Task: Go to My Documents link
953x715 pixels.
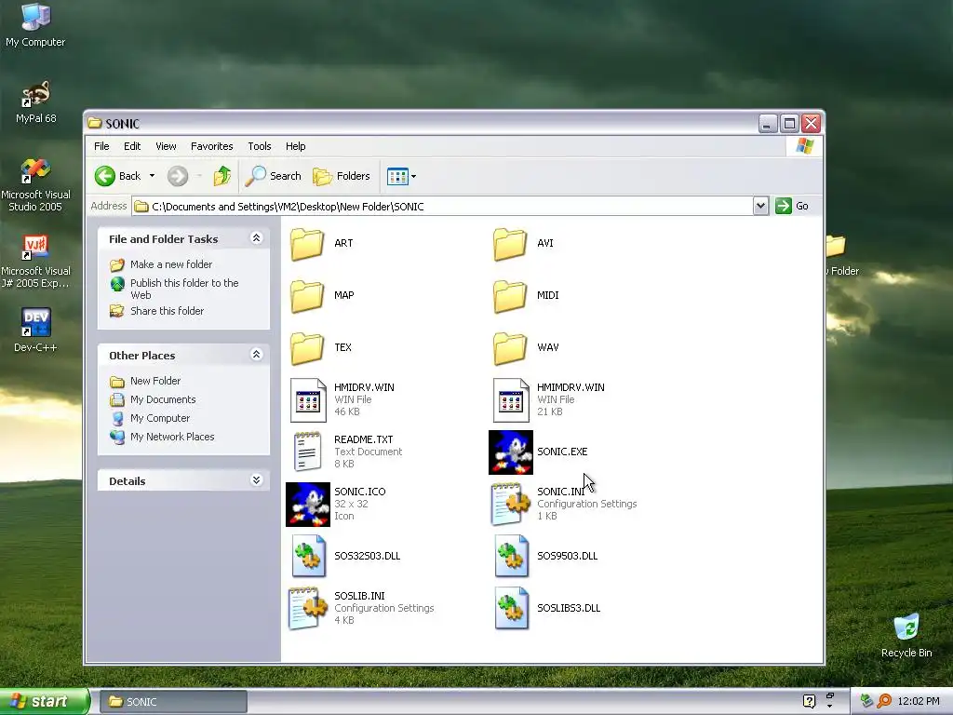Action: 163,400
